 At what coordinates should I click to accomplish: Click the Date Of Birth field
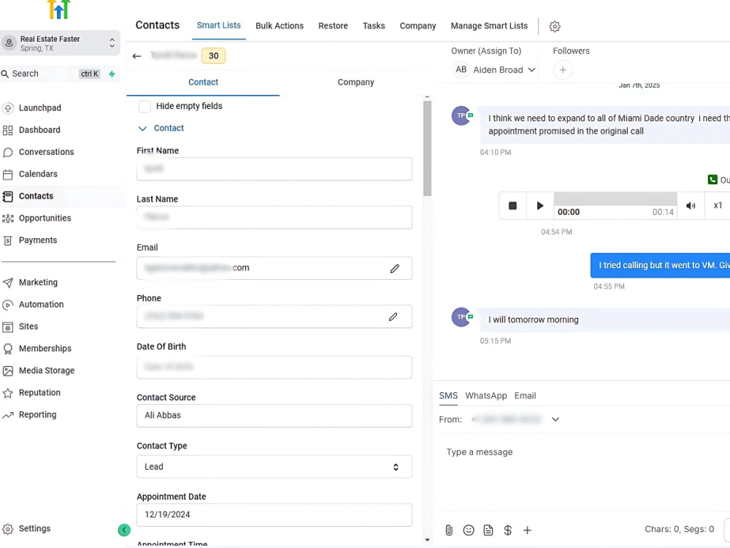274,368
